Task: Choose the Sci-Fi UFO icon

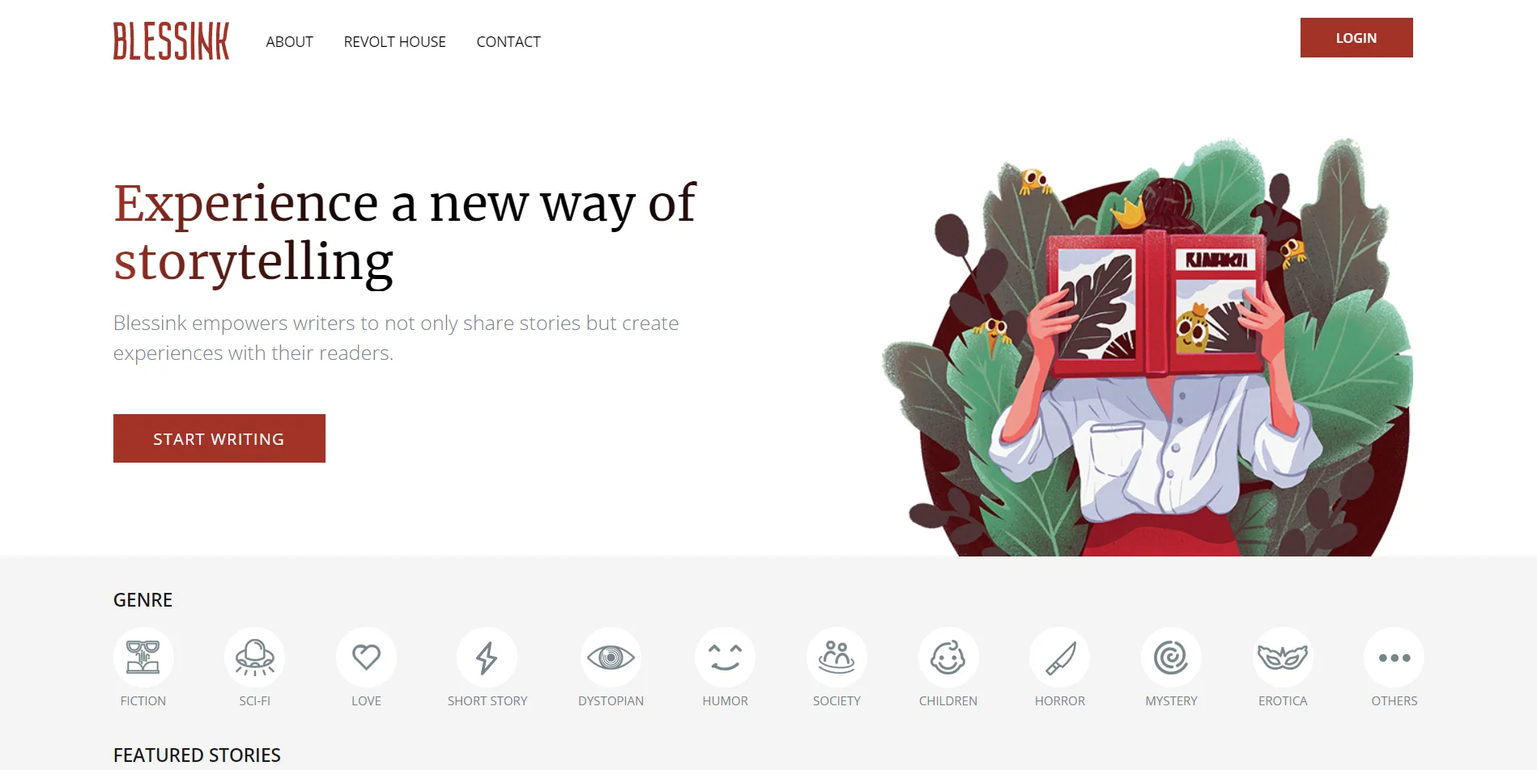Action: [x=254, y=658]
